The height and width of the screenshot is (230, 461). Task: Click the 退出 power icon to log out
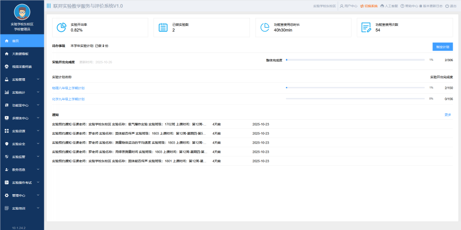click(x=447, y=6)
